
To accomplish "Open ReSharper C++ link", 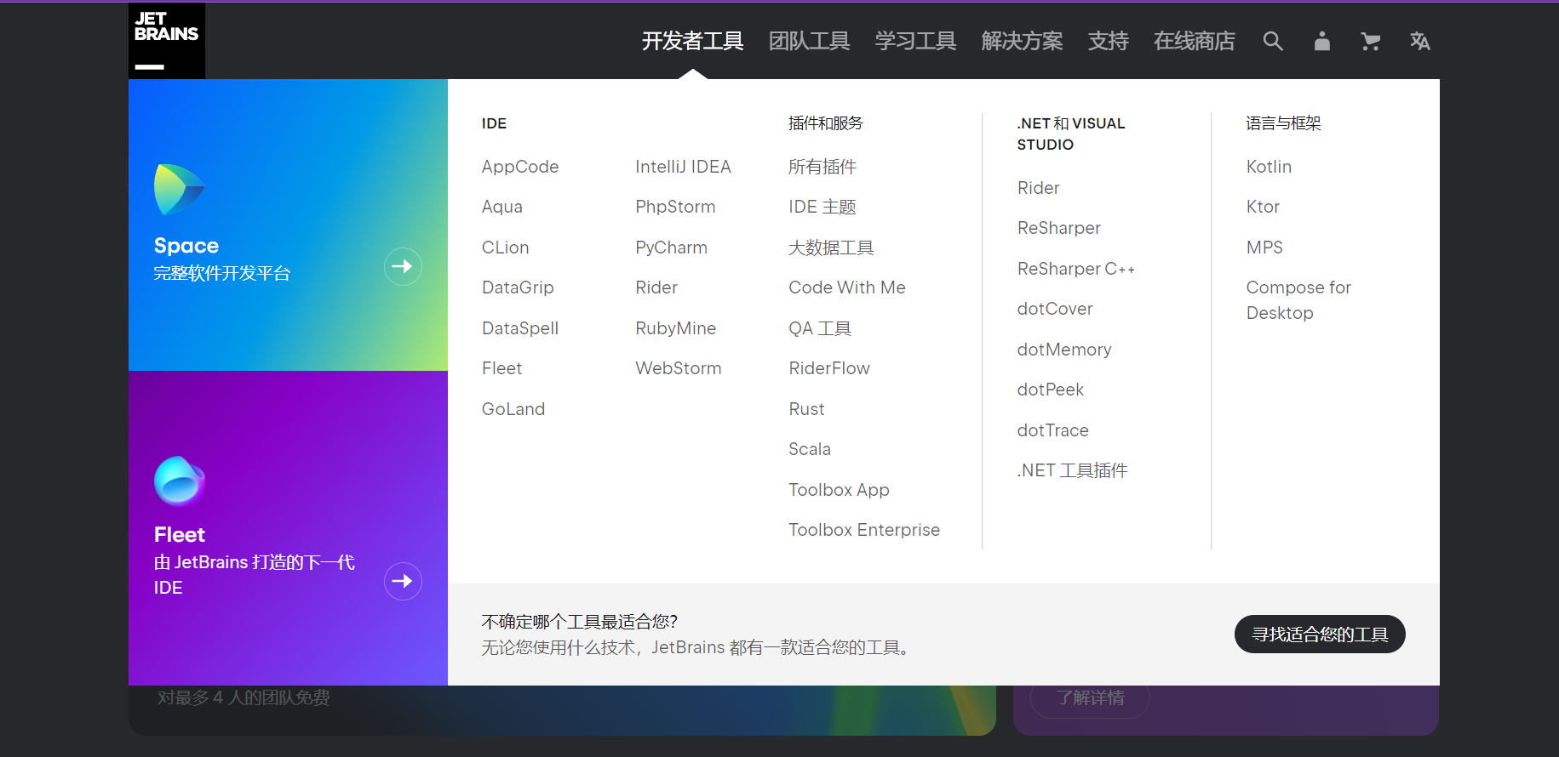I will (1075, 269).
